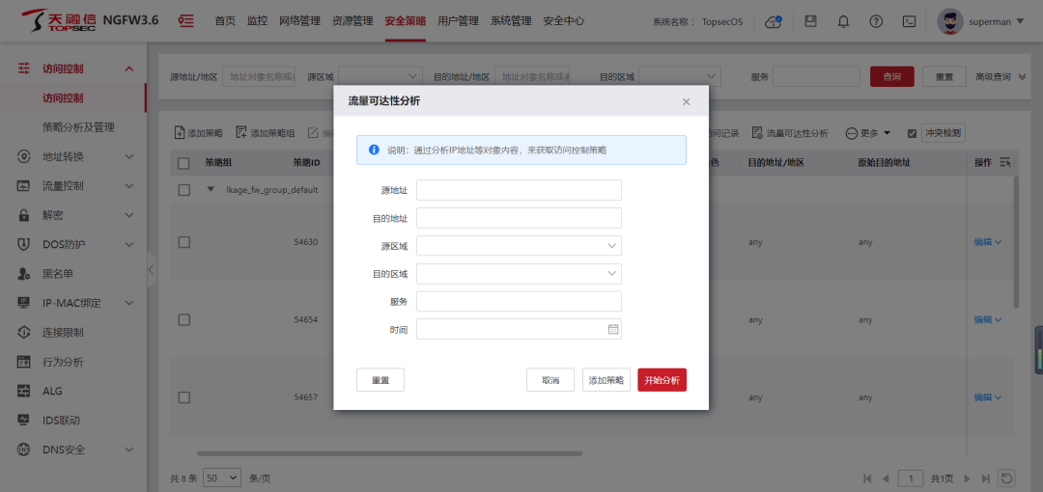
Task: Toggle the conflict detection checkbox
Action: [912, 133]
